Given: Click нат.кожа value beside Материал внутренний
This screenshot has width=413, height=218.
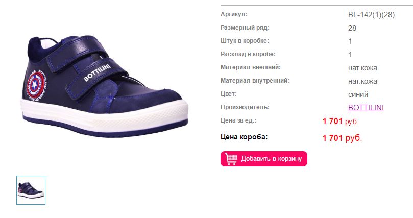Looking at the screenshot, I should pos(362,81).
